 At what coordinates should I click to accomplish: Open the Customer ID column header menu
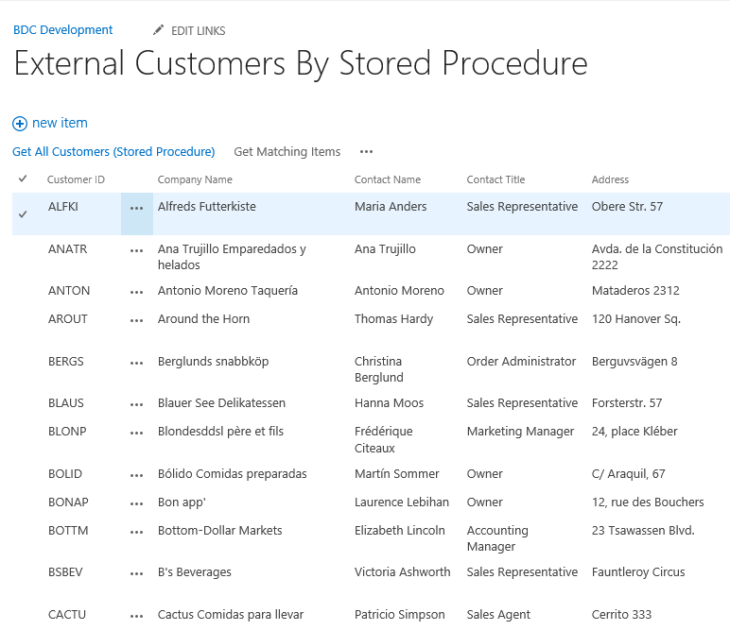pyautogui.click(x=76, y=179)
